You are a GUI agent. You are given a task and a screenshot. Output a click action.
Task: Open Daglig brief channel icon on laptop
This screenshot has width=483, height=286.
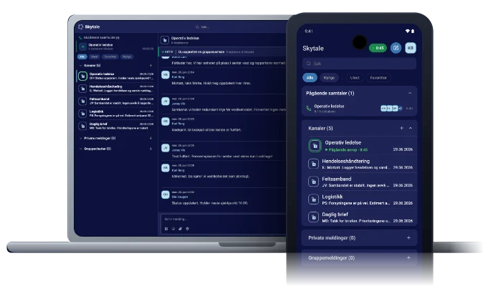pos(82,126)
